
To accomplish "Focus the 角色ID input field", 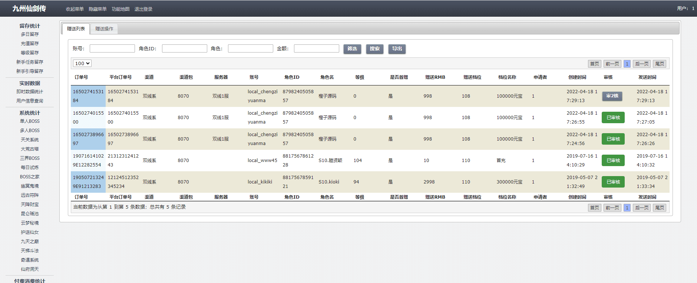I will pos(184,49).
